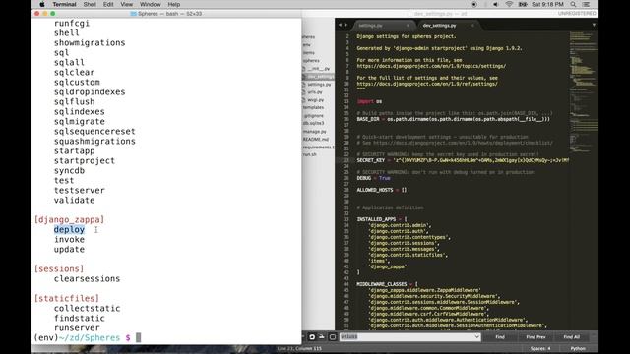Open the Shell menu

[x=90, y=4]
